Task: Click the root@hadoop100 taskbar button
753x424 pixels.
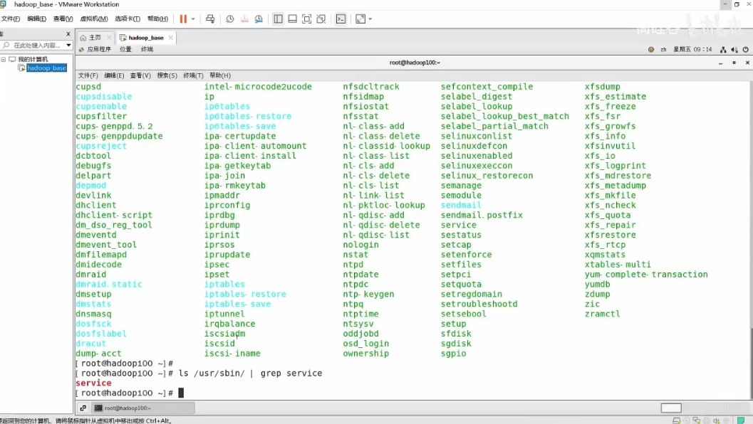Action: 144,408
